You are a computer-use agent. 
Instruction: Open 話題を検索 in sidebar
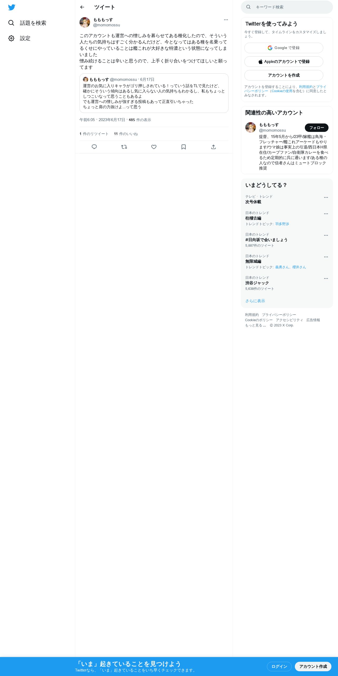pyautogui.click(x=27, y=23)
